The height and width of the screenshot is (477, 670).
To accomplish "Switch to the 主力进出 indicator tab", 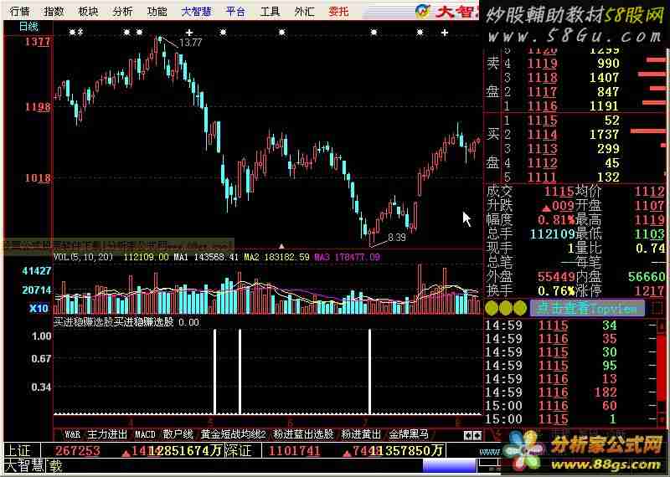I will point(107,434).
